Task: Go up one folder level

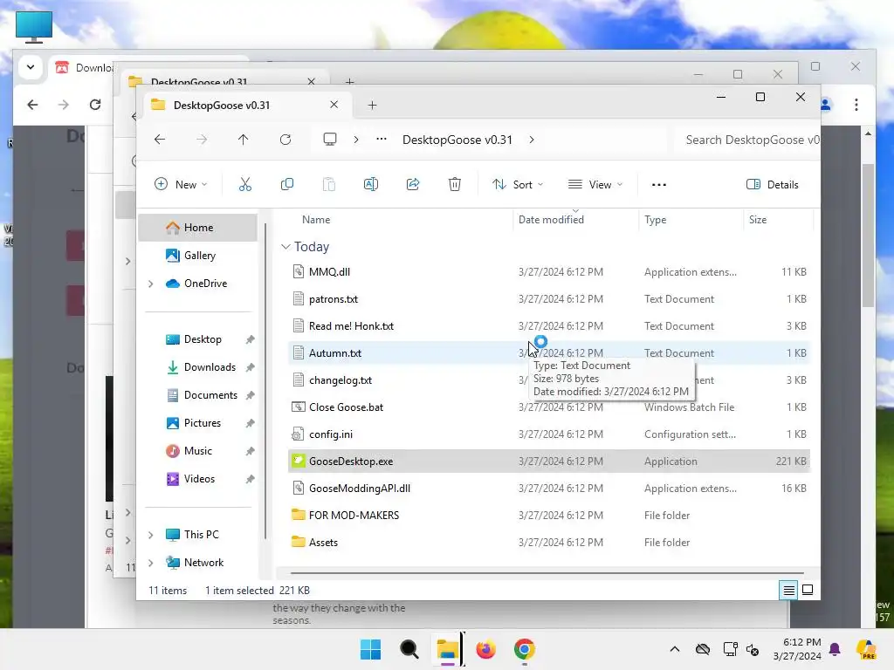Action: click(244, 140)
